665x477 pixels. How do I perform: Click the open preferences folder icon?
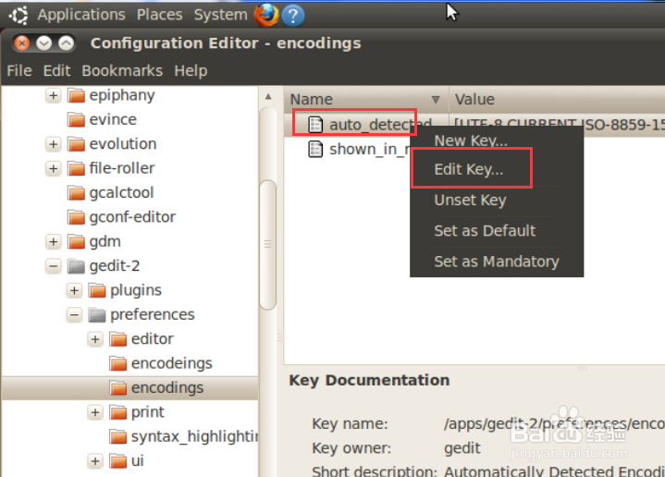[97, 314]
